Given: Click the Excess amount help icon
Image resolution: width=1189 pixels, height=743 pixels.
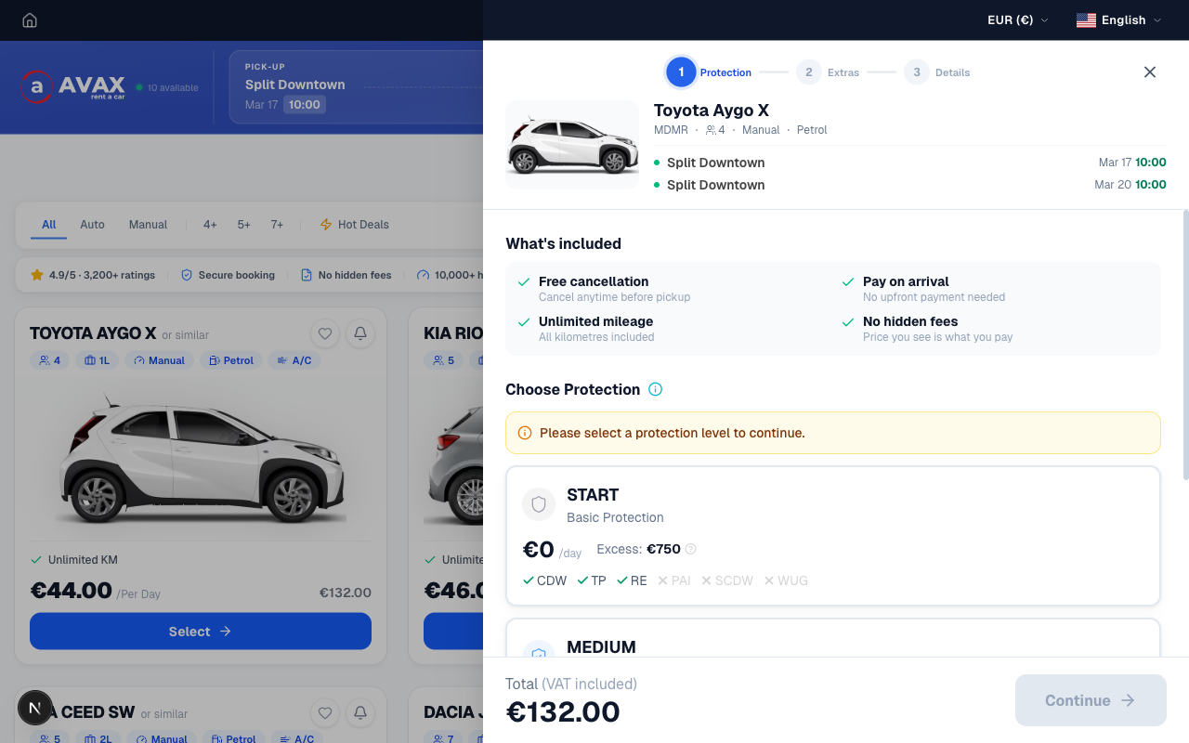Looking at the screenshot, I should [691, 549].
